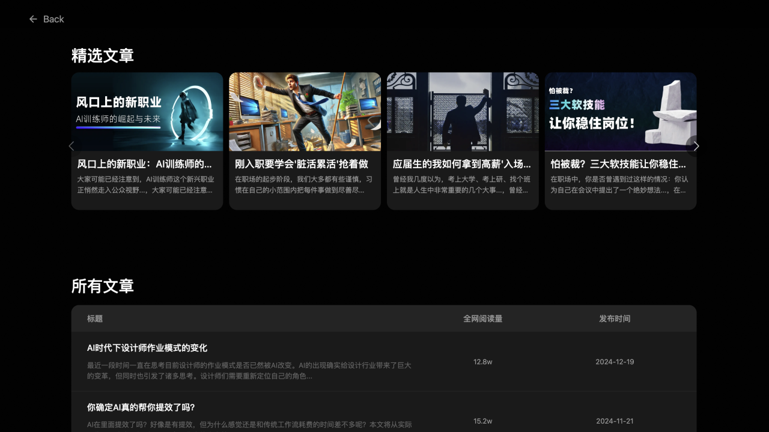Click summary text starting 在职场的起步阶段
Screen dimensions: 769x432
point(303,184)
